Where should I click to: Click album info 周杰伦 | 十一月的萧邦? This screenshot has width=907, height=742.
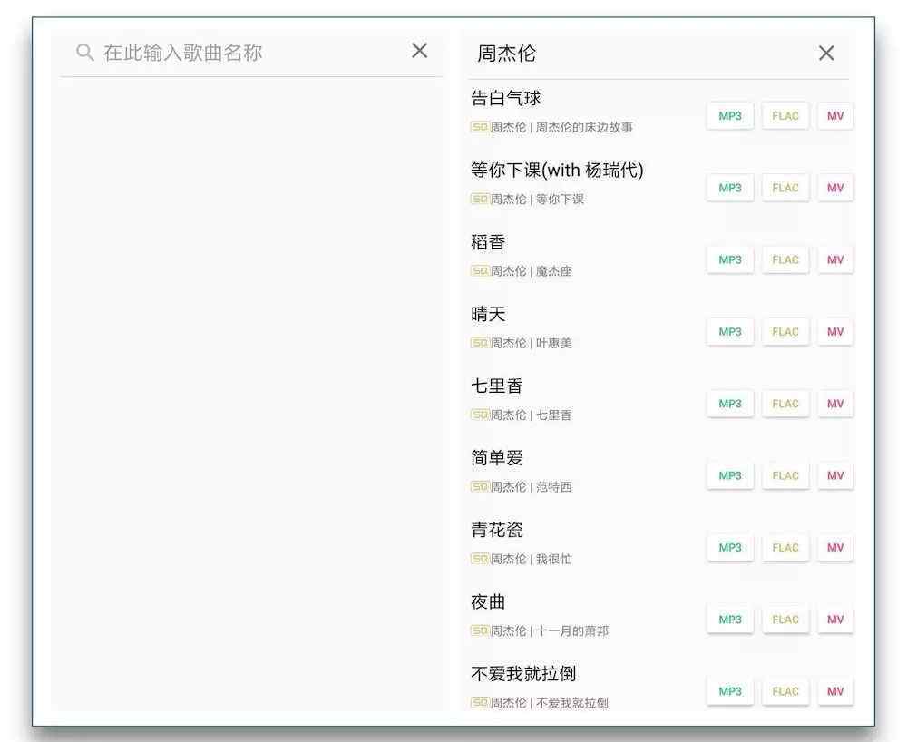pyautogui.click(x=550, y=631)
